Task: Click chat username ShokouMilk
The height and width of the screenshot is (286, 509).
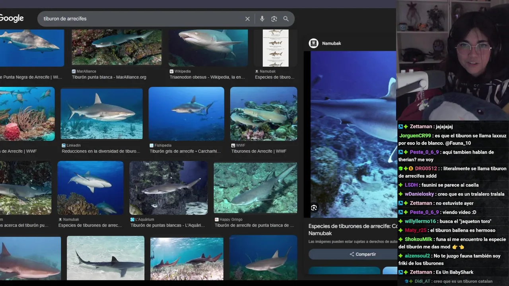Action: click(418, 240)
